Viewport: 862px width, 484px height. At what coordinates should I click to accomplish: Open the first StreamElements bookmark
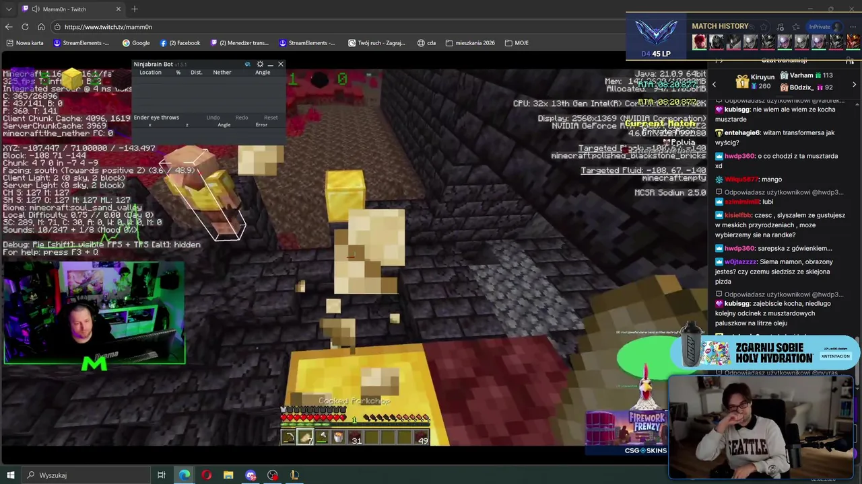81,43
